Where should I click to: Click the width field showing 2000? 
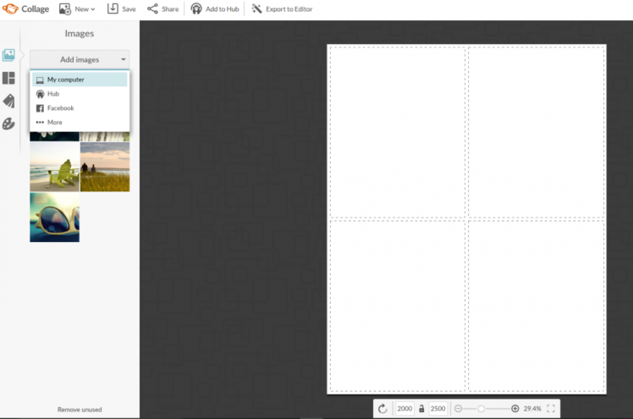(405, 409)
